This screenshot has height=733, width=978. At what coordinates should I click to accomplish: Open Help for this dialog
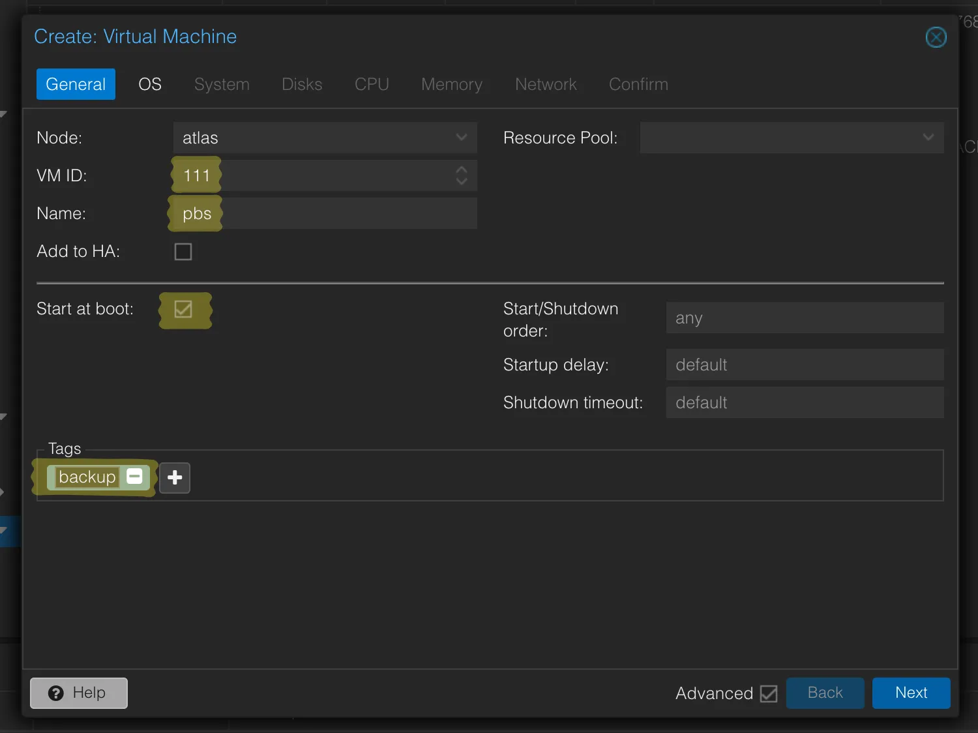point(79,693)
